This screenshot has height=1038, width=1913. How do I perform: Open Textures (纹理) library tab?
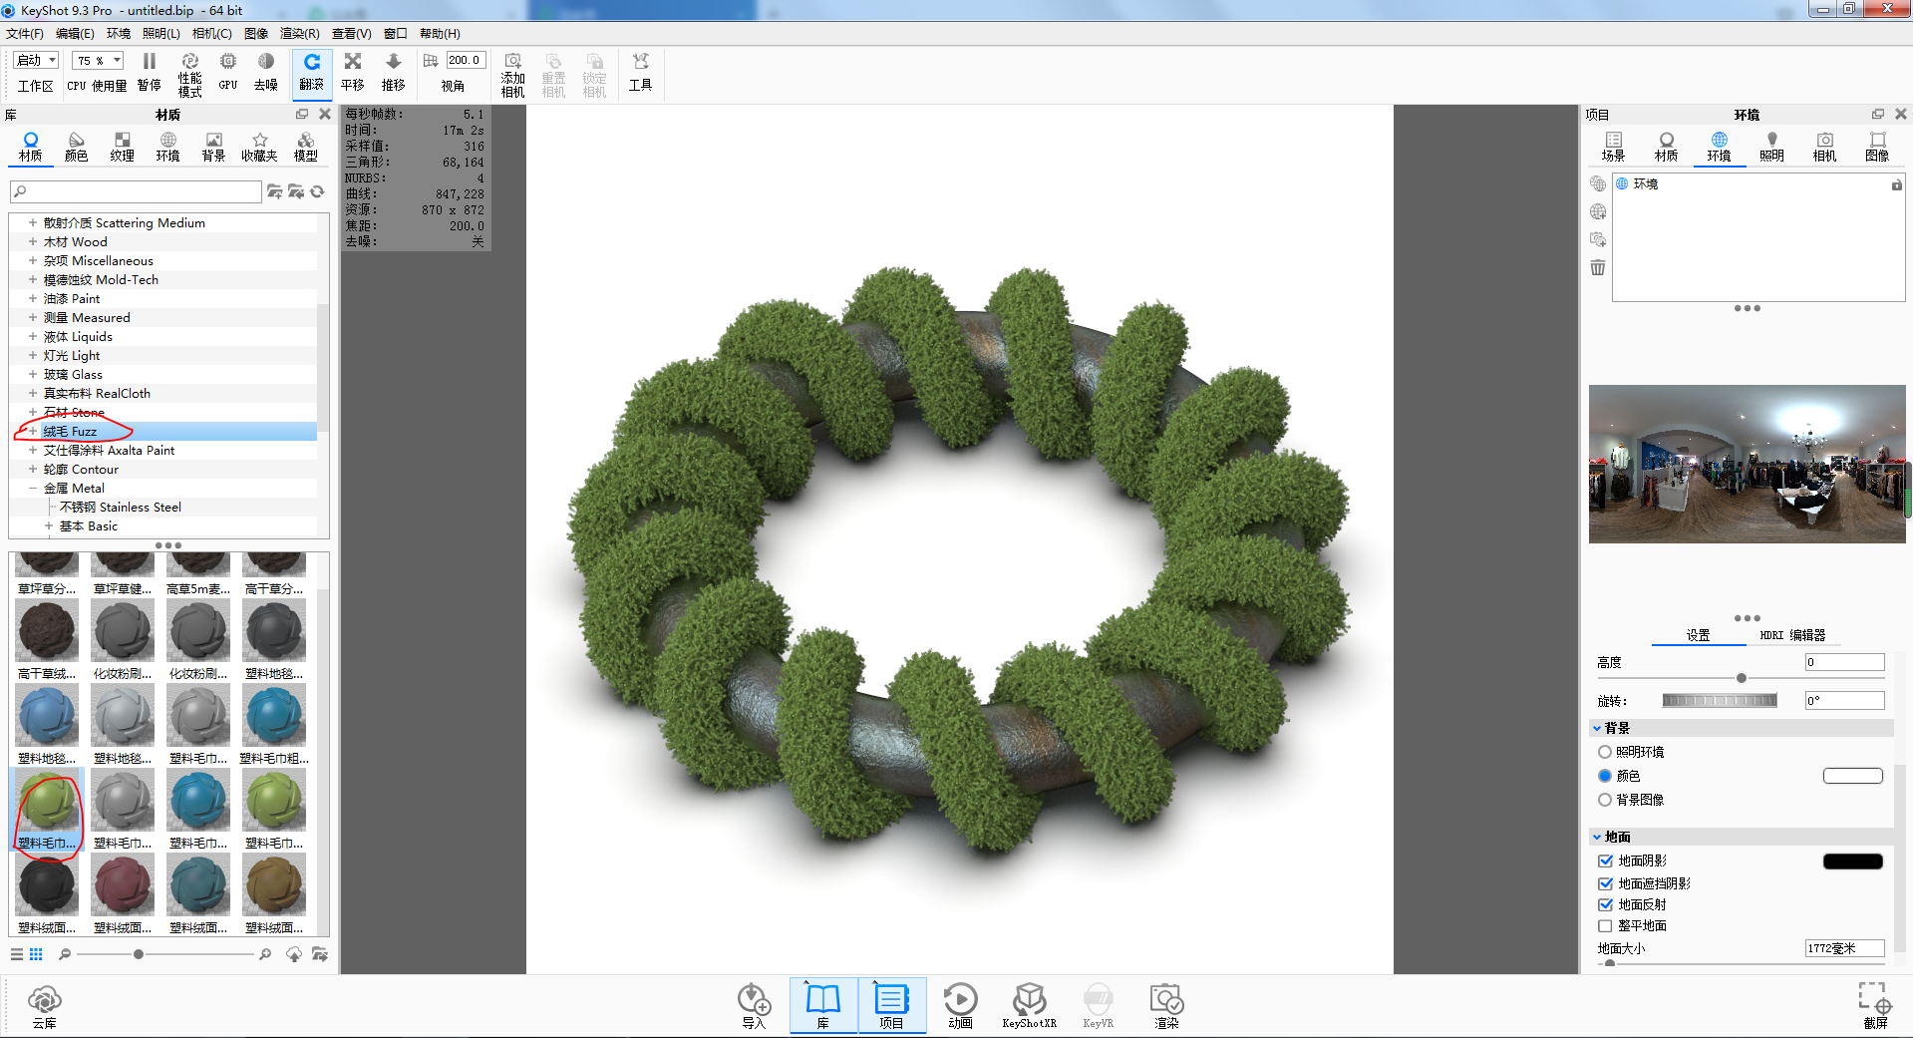pos(123,147)
